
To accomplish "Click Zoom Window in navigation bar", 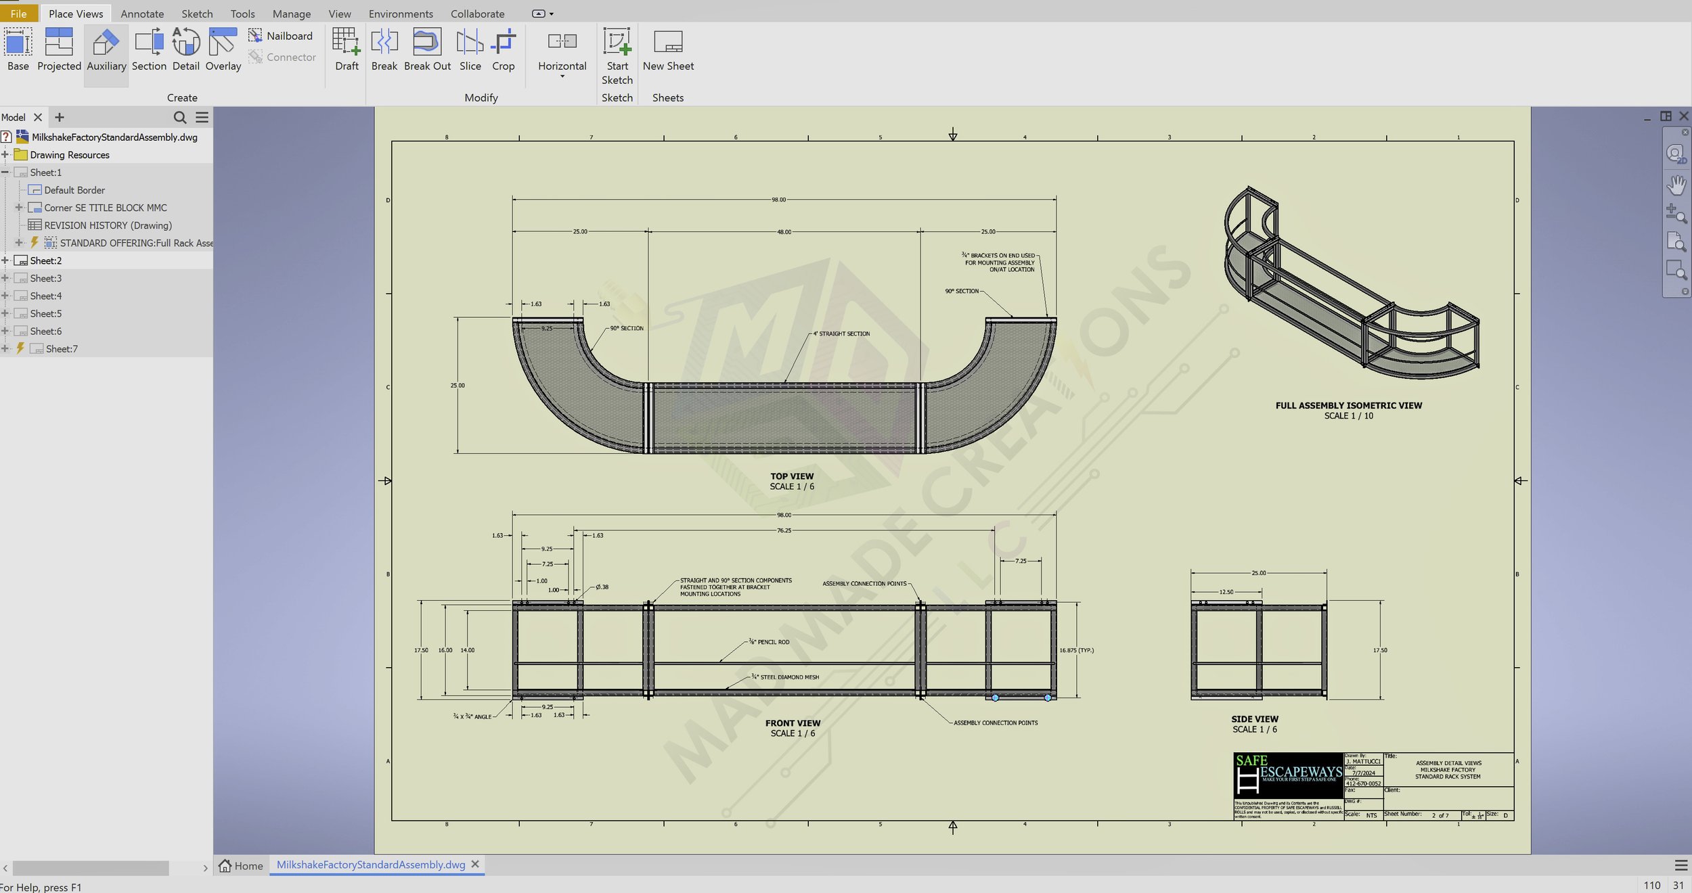I will [1676, 269].
